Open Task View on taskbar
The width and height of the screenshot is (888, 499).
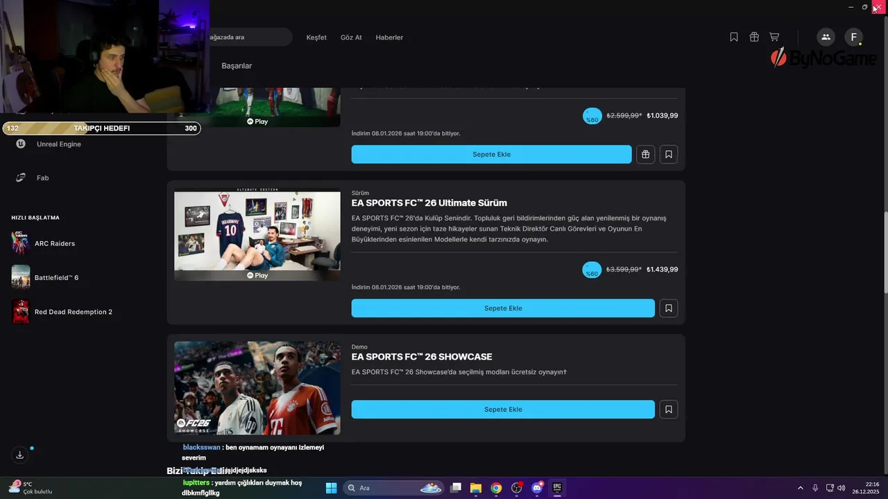click(456, 488)
